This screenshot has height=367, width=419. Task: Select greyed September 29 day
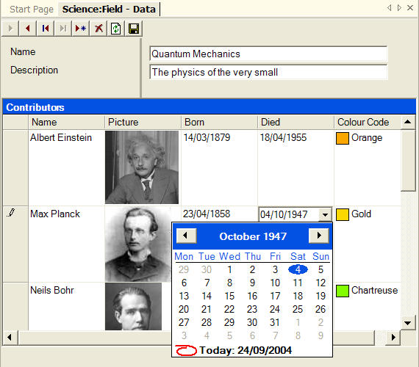tap(184, 269)
